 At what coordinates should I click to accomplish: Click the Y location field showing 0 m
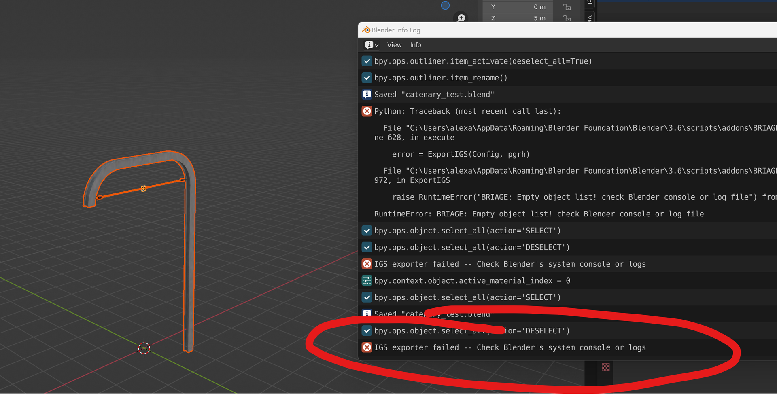click(518, 7)
